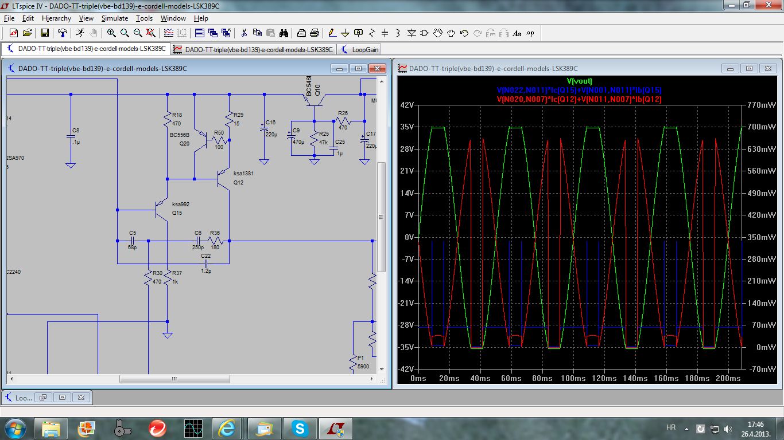This screenshot has width=784, height=440.
Task: Click the Windows Start button
Action: click(14, 428)
